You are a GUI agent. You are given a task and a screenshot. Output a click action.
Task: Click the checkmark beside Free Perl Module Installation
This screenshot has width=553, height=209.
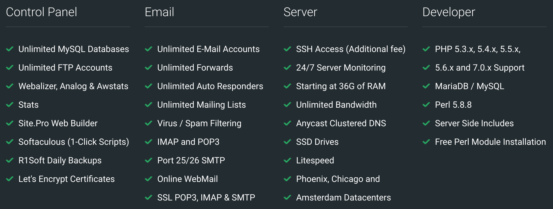pos(426,142)
